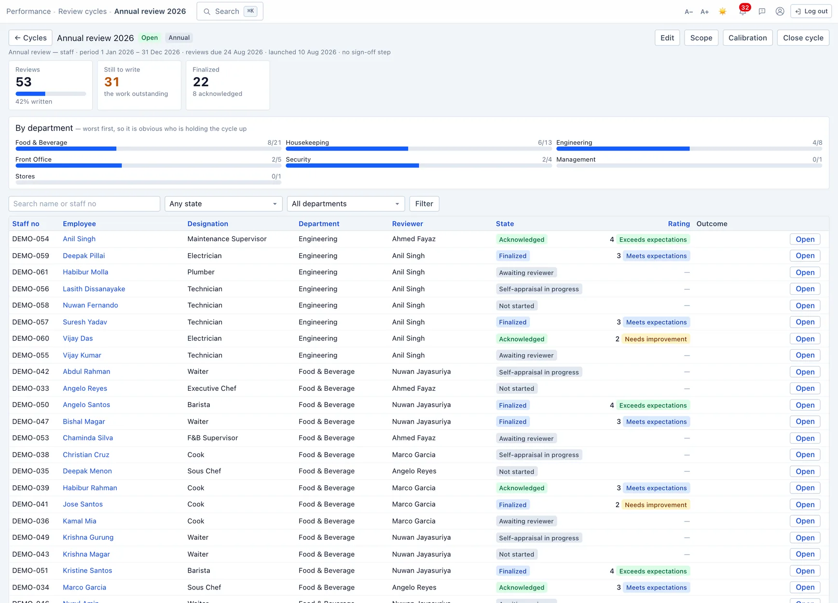
Task: Expand the All departments dropdown
Action: pyautogui.click(x=346, y=204)
